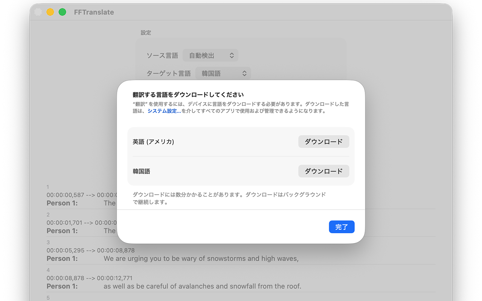Click the greyed-out close window button
This screenshot has width=482, height=301.
pos(38,12)
